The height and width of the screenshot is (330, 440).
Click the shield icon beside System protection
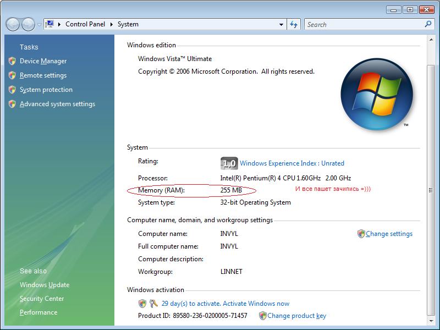click(x=12, y=90)
